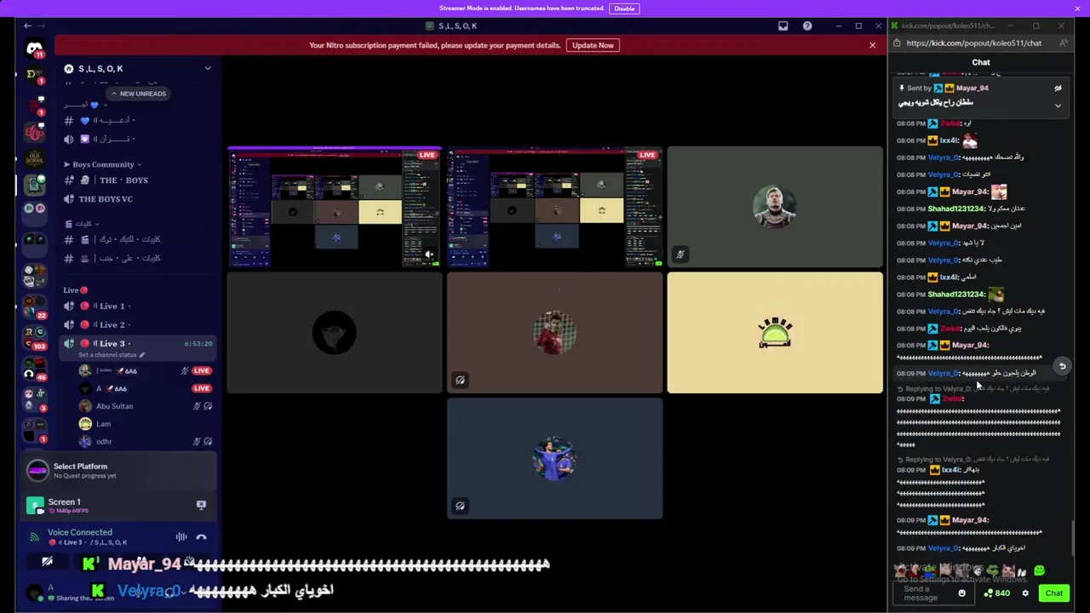The image size is (1090, 613).
Task: Open the emoji picker in Kick chat
Action: click(x=961, y=593)
